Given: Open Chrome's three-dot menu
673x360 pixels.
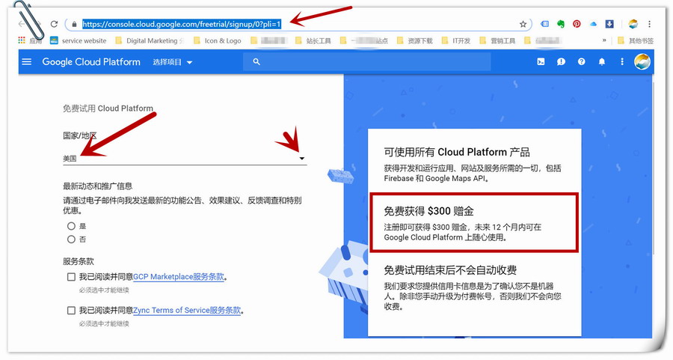Looking at the screenshot, I should coord(649,24).
